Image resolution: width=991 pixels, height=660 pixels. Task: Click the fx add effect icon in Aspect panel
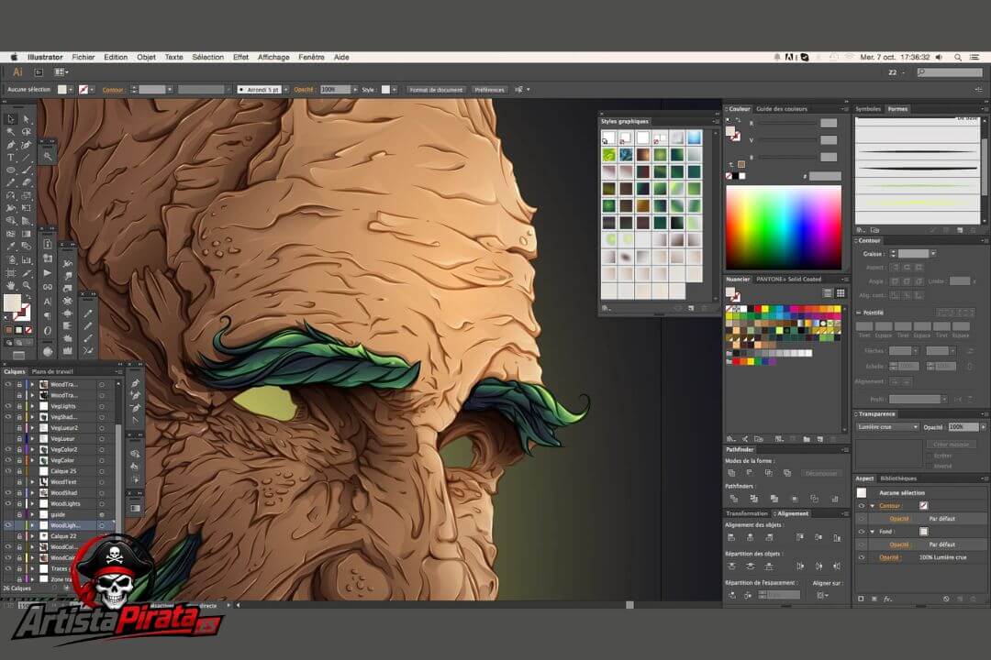[x=888, y=599]
